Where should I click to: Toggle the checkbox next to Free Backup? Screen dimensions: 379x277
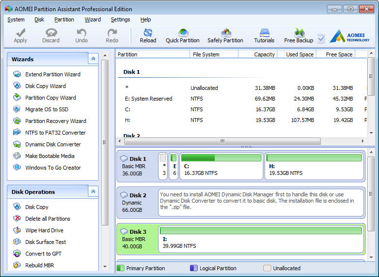click(321, 38)
